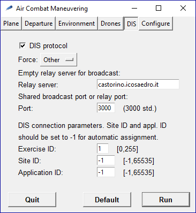Image resolution: width=196 pixels, height=213 pixels.
Task: Click the 'Site ID:' label
Action: [29, 161]
